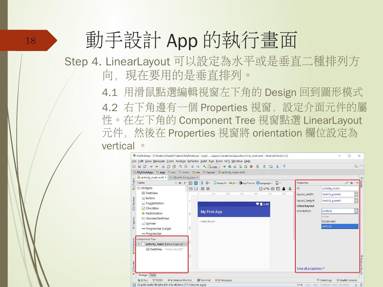Viewport: 383px width, 287px height.
Task: Select CheckBox widget in the Palette
Action: pos(152,208)
